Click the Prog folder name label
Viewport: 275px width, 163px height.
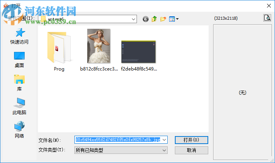[59, 69]
